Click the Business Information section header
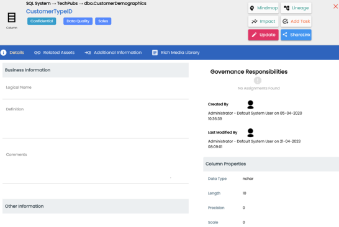 pyautogui.click(x=96, y=70)
